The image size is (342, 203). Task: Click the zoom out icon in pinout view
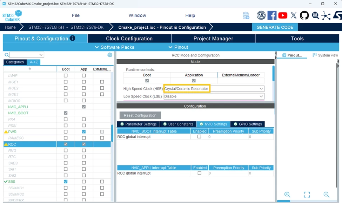[327, 195]
